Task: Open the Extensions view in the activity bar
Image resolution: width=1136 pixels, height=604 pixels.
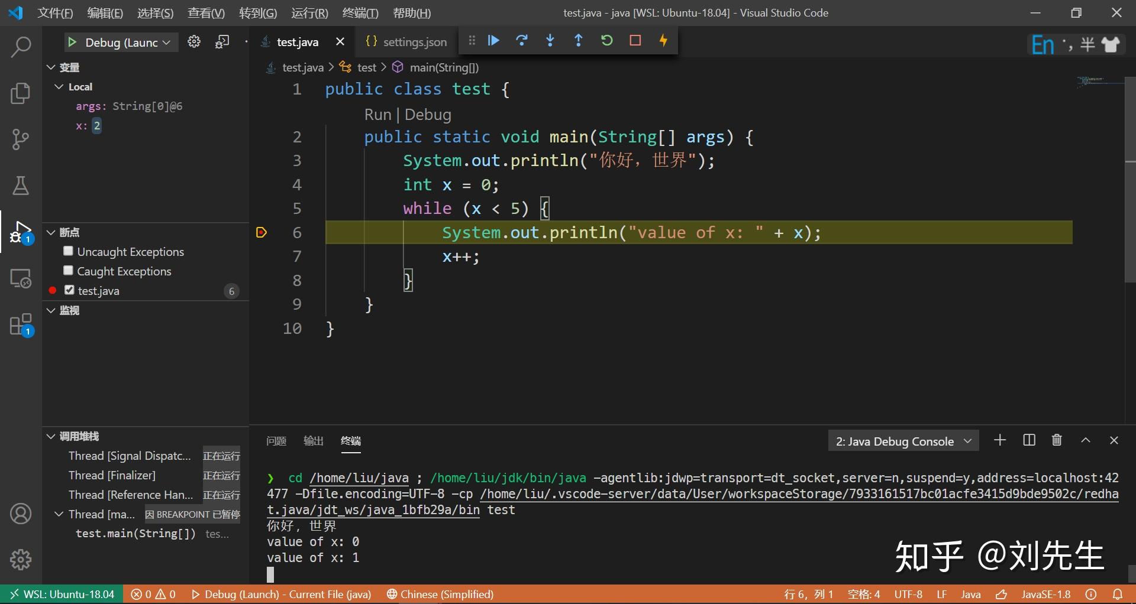Action: click(21, 324)
